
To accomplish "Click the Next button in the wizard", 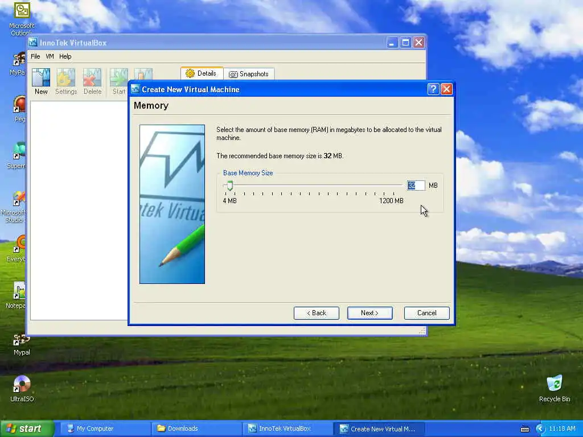I will (x=369, y=313).
